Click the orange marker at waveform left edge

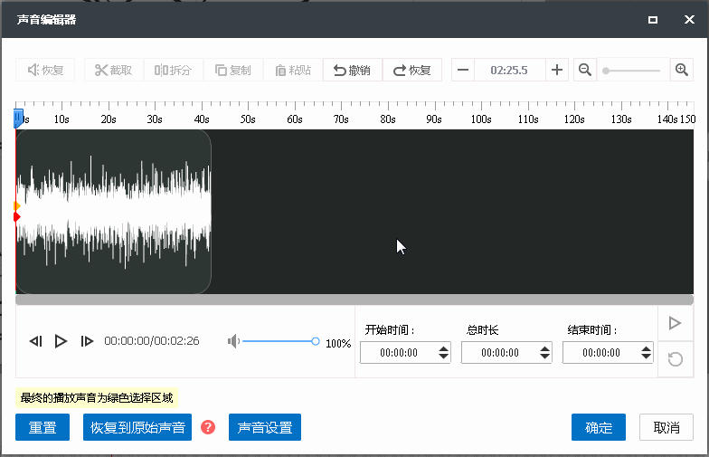point(17,206)
